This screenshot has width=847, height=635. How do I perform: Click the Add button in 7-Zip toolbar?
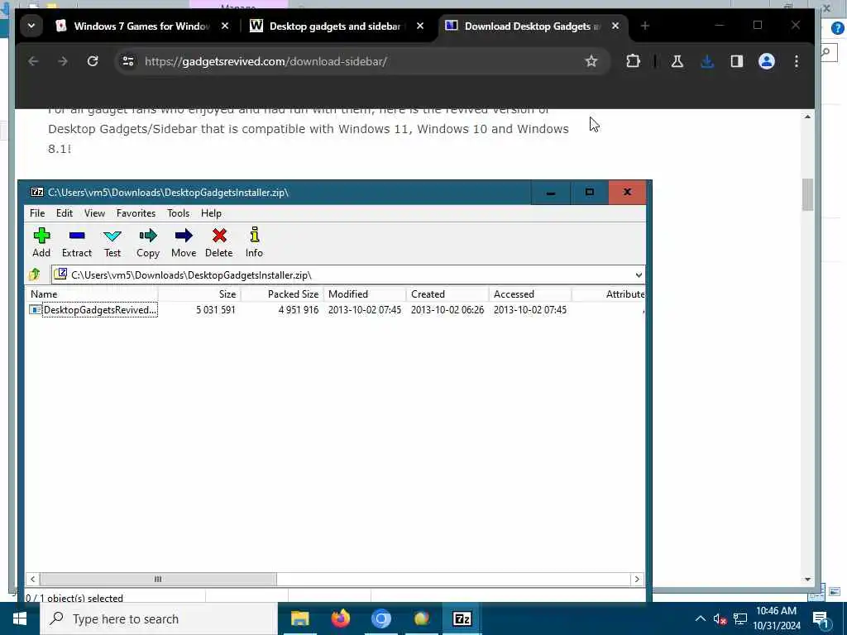41,242
